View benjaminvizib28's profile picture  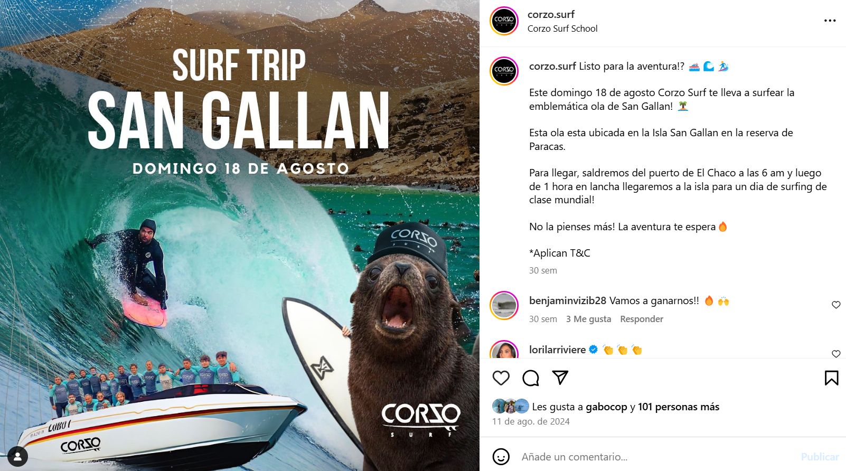pos(504,305)
